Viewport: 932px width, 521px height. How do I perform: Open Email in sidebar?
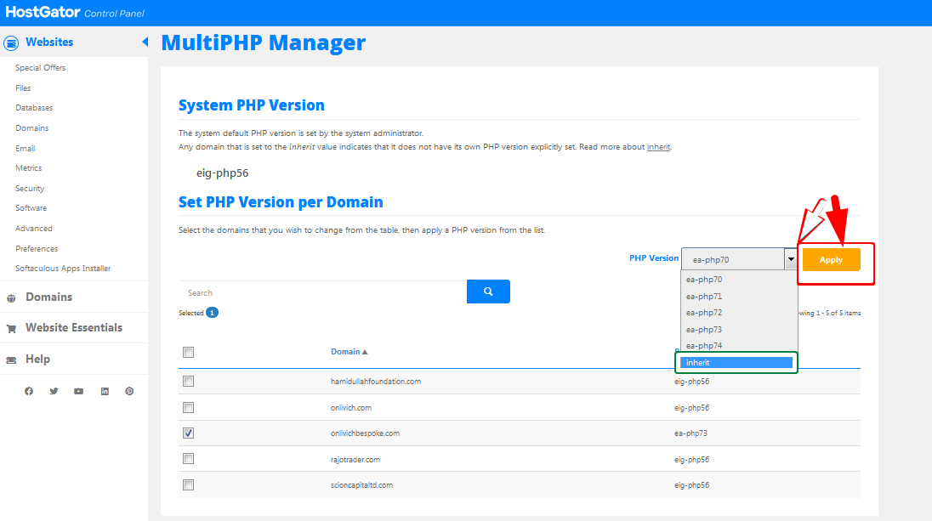coord(25,149)
